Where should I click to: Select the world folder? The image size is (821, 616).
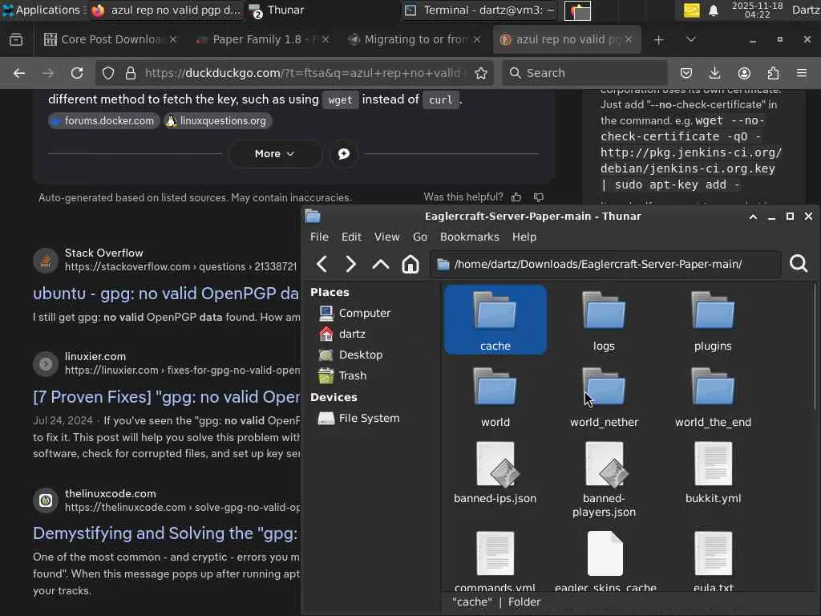[x=495, y=397]
